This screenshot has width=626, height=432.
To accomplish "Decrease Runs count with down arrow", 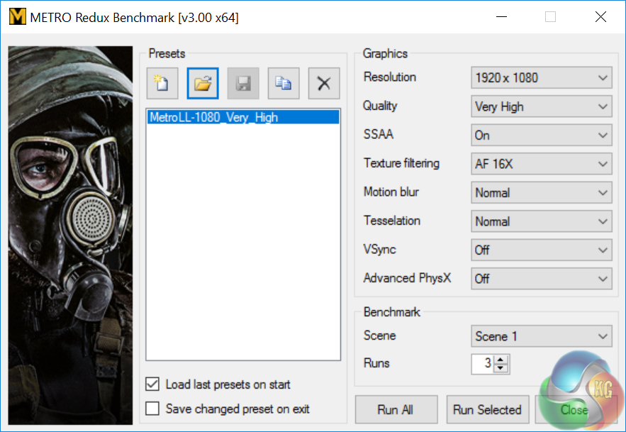I will pyautogui.click(x=502, y=368).
